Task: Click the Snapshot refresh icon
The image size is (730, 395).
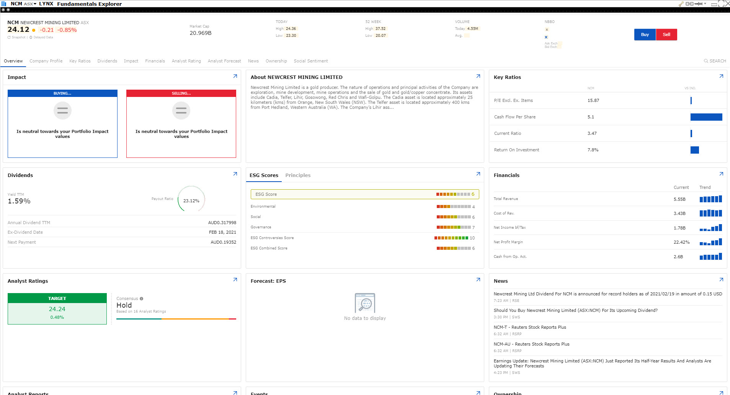Action: point(9,38)
